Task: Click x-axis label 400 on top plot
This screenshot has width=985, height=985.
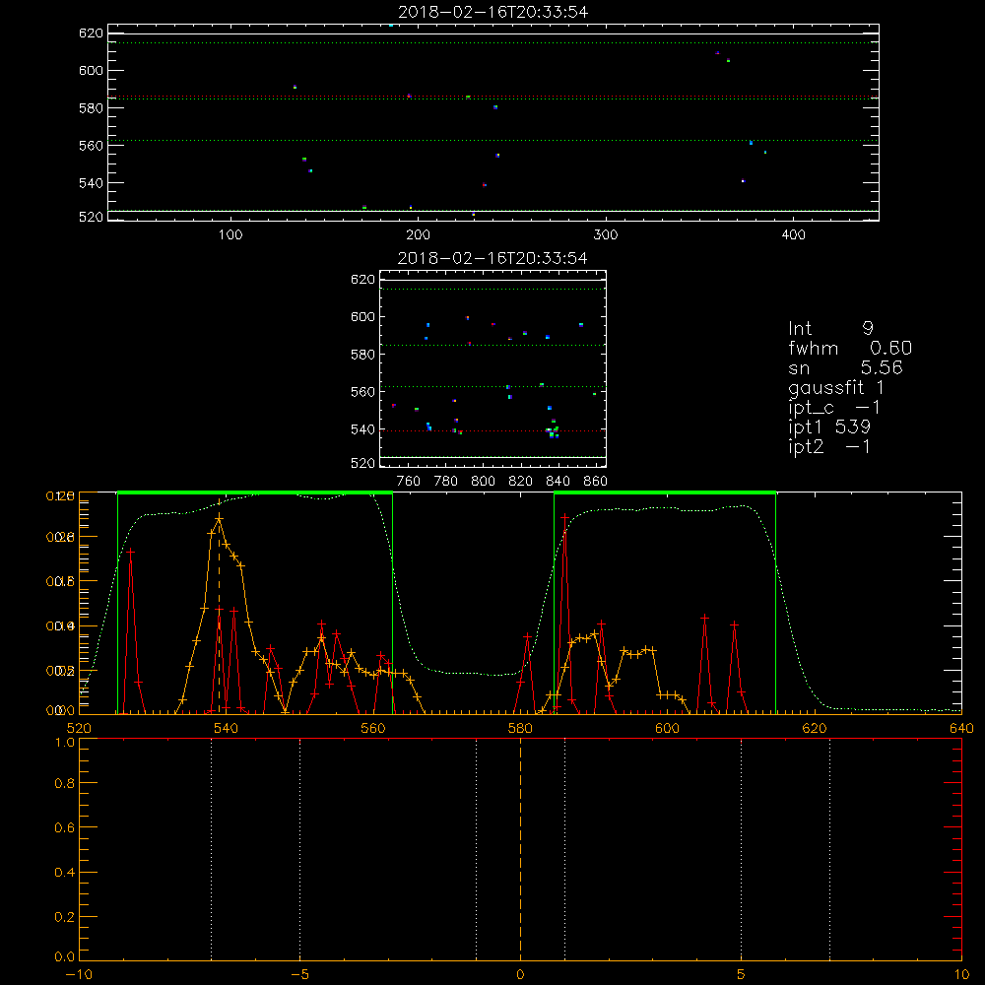Action: click(793, 235)
